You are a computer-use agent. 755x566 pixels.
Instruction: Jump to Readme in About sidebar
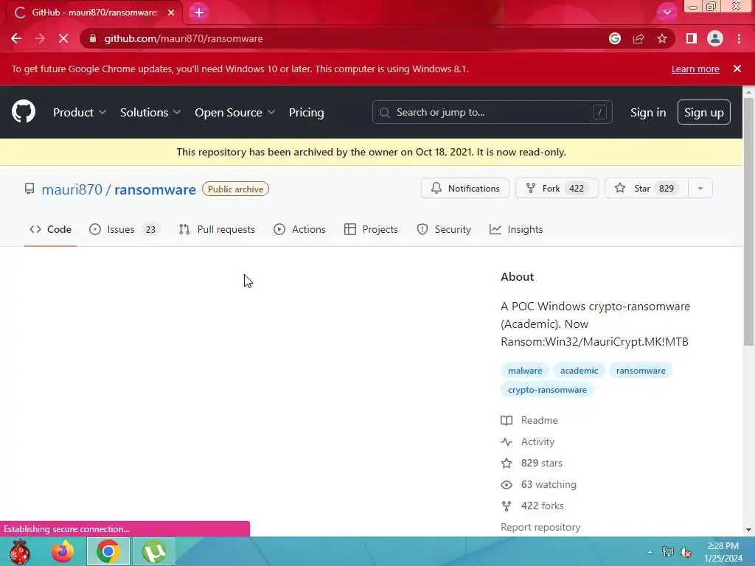click(529, 420)
